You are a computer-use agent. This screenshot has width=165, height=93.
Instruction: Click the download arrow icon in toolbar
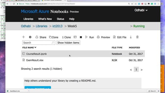tap(131, 37)
